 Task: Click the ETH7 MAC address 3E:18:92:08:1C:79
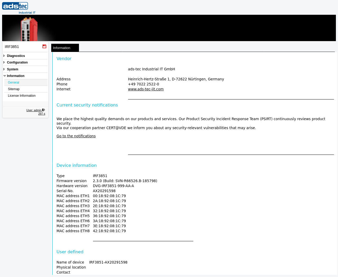pyautogui.click(x=109, y=226)
